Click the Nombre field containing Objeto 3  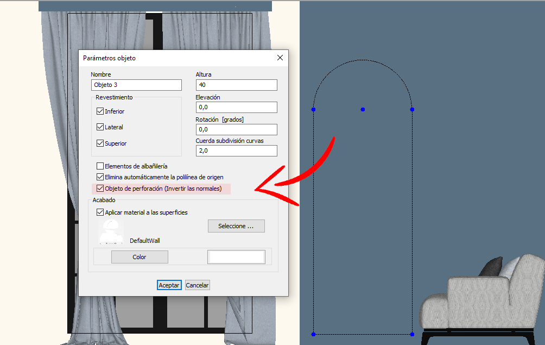point(136,85)
